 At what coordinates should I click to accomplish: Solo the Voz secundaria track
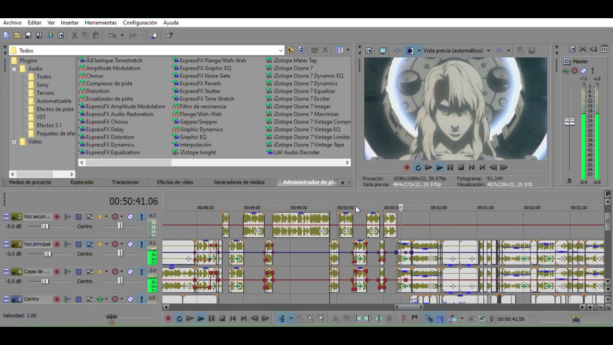141,217
